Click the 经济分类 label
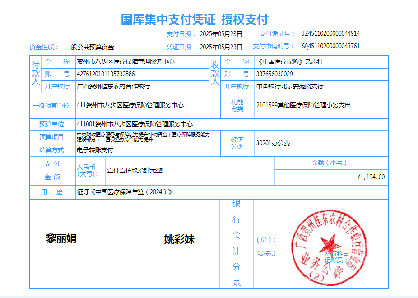This screenshot has height=298, width=418. pyautogui.click(x=237, y=143)
